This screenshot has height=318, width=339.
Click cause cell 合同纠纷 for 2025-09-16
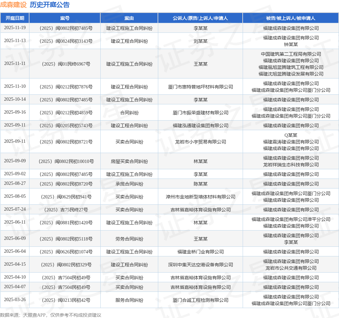click(x=129, y=113)
